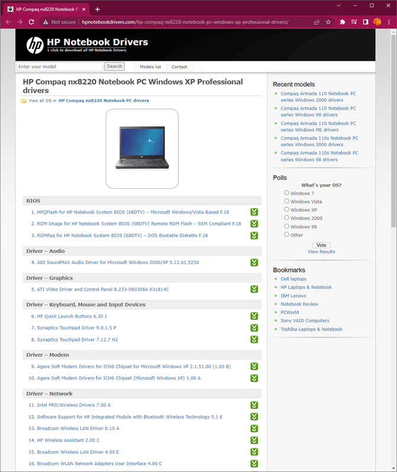397x472 pixels.
Task: Click the page vertical scrollbar thumb
Action: pos(393,131)
